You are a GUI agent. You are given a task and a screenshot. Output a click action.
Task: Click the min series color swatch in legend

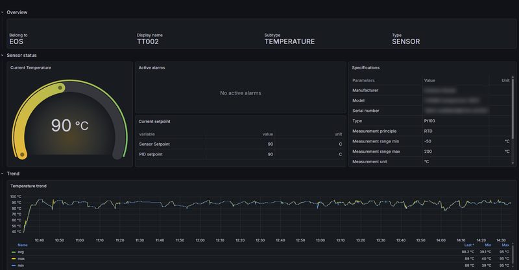pyautogui.click(x=14, y=265)
